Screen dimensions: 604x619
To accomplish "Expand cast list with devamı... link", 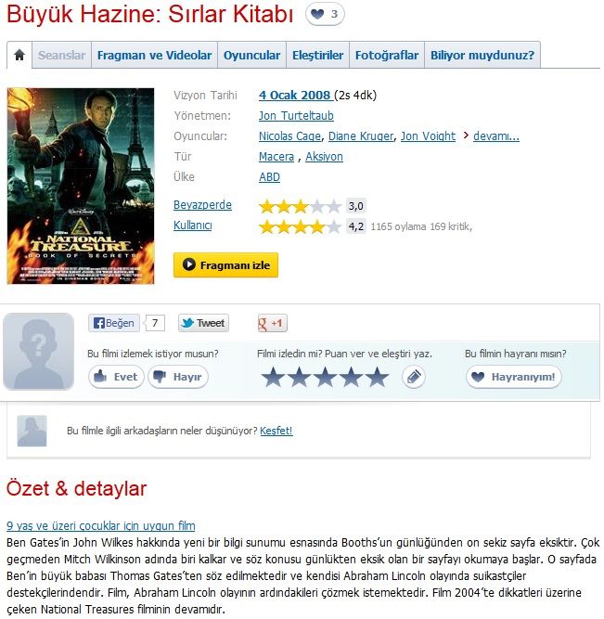I will tap(496, 136).
